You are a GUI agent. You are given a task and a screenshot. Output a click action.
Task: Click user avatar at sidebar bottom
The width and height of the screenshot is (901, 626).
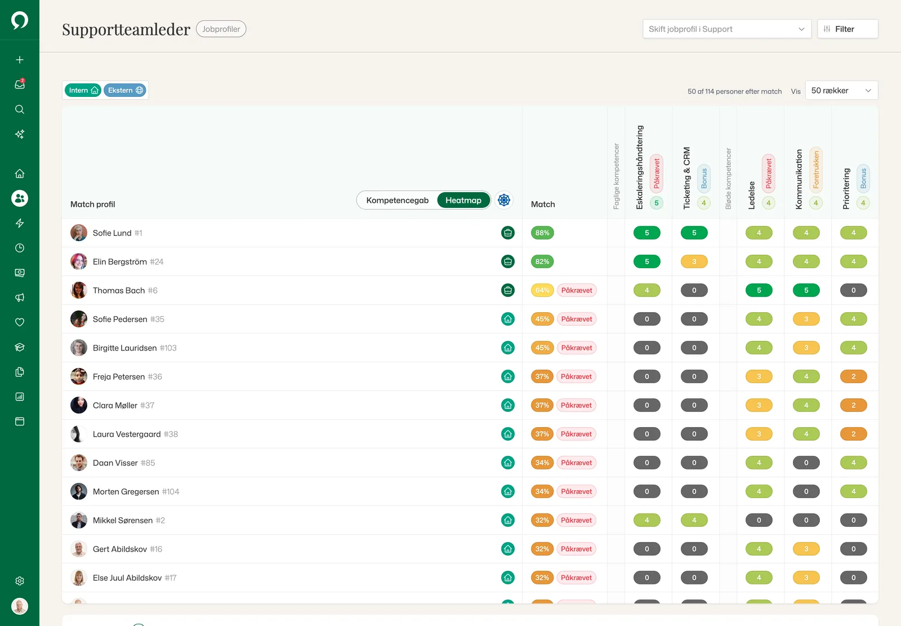pyautogui.click(x=20, y=606)
